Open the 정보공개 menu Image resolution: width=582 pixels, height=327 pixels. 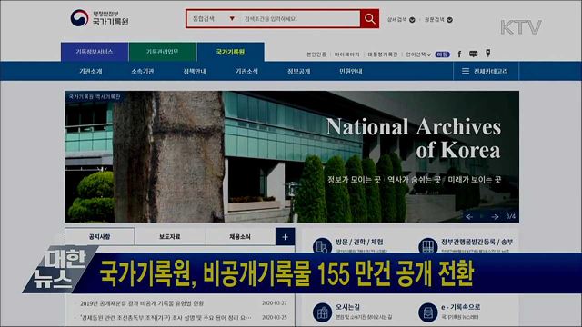(299, 71)
